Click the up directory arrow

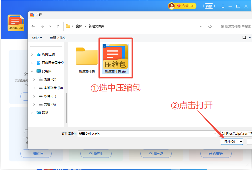[58, 26]
